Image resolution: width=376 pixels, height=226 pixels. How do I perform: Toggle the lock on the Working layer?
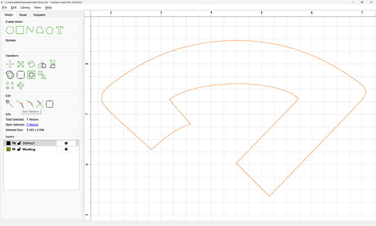pos(19,149)
